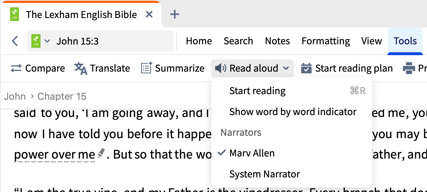Click the Chapter 15 breadcrumb
The image size is (427, 192).
[62, 97]
